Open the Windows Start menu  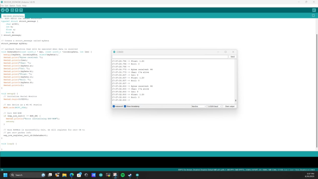[x=5, y=175]
